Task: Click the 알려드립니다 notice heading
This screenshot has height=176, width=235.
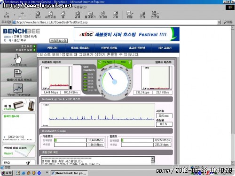Action: point(11,116)
